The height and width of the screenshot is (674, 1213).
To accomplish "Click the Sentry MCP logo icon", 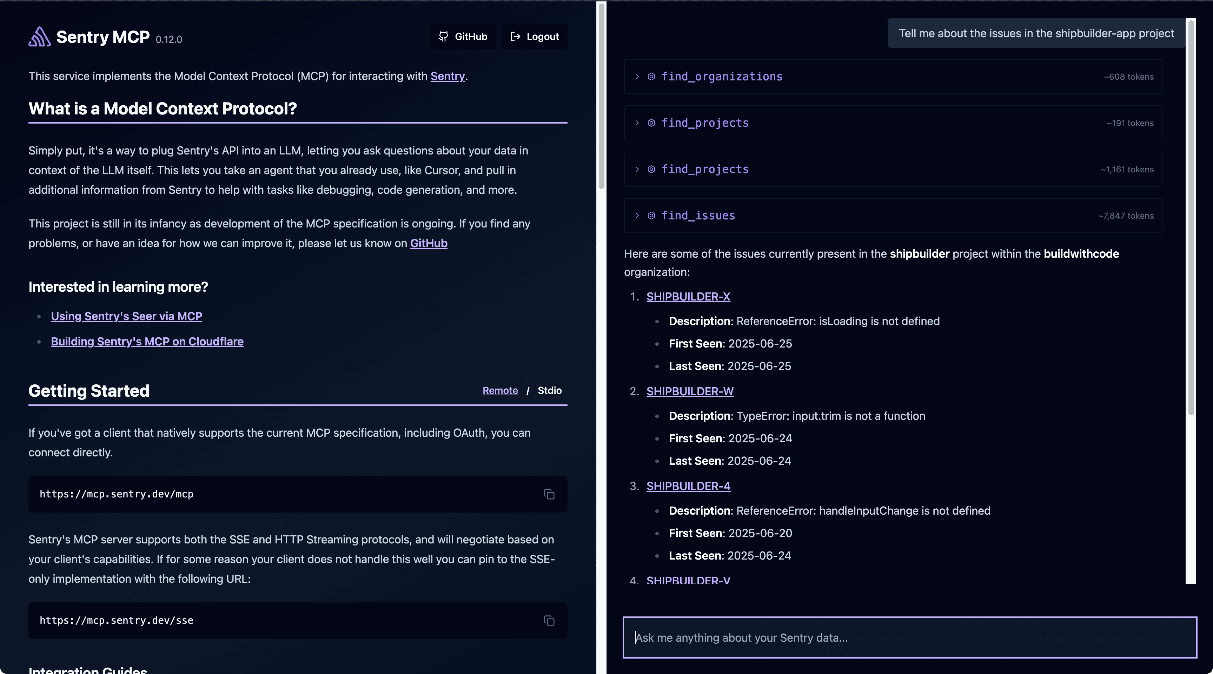I will click(x=40, y=36).
